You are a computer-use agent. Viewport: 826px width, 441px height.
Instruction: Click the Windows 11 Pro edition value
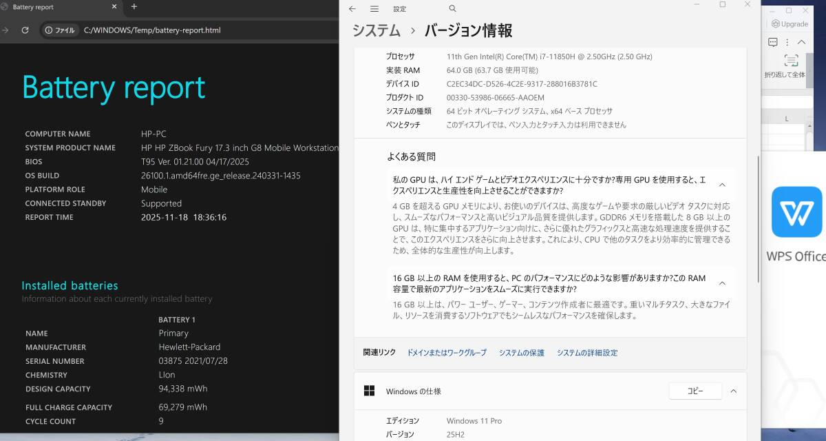coord(474,420)
